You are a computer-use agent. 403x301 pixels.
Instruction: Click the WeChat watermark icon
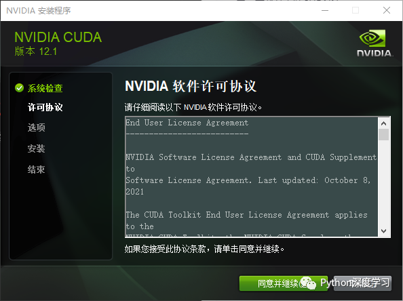(308, 283)
